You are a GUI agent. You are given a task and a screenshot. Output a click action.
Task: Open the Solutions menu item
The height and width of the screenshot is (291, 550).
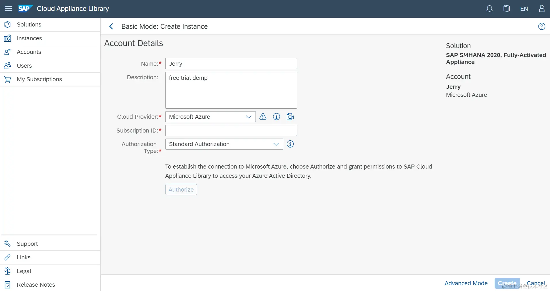tap(50, 24)
